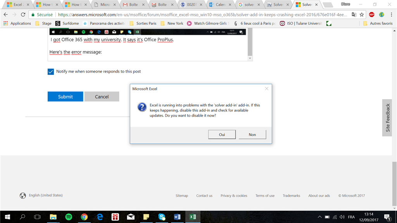Open the Chrome three-dot menu
This screenshot has height=223, width=397.
tap(392, 15)
